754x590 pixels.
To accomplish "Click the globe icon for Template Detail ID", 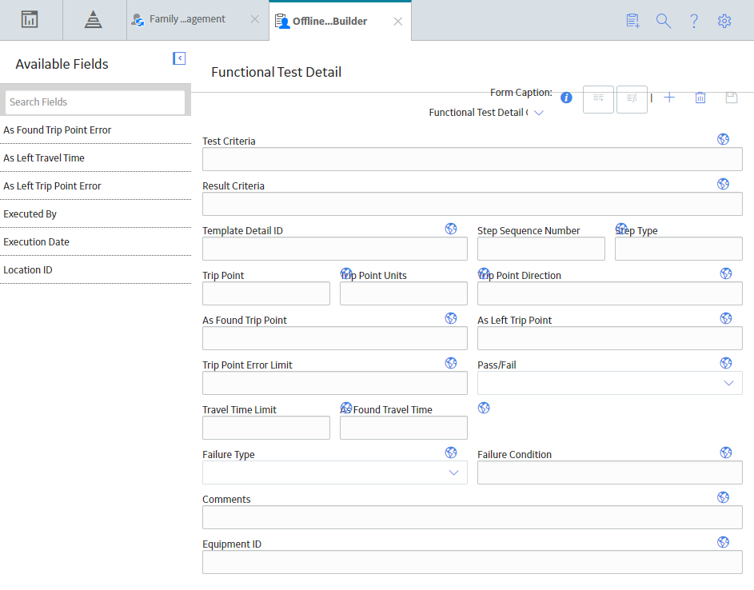I will pyautogui.click(x=451, y=229).
